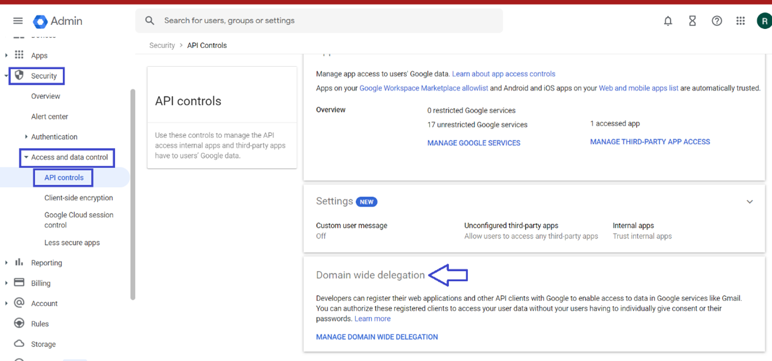Expand the Reporting section
This screenshot has width=772, height=361.
(x=7, y=263)
